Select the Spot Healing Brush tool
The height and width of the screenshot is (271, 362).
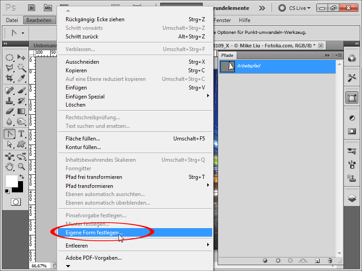pos(9,90)
